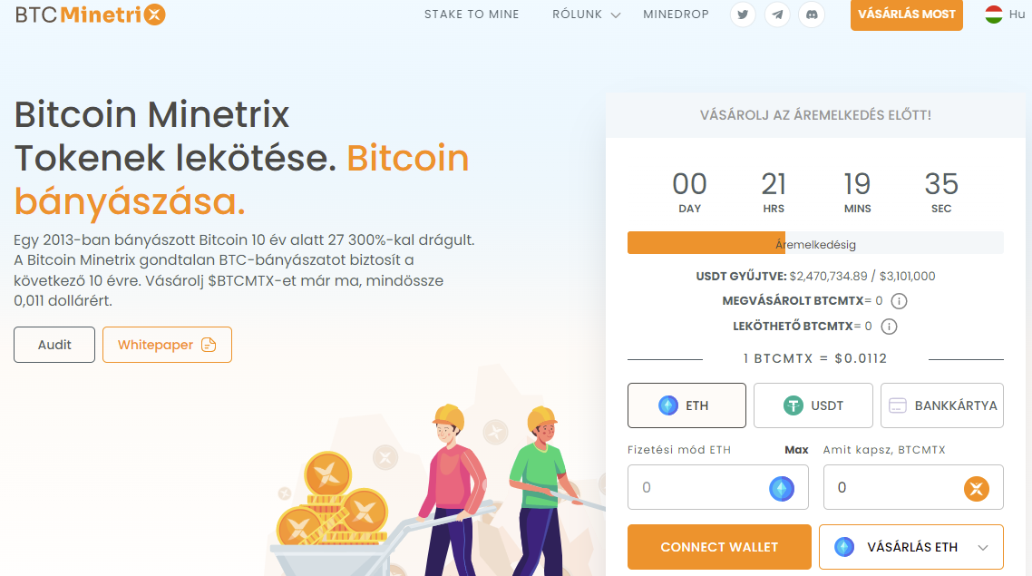Open the Whitepaper link
Screen dimensions: 1032x576
pyautogui.click(x=167, y=345)
